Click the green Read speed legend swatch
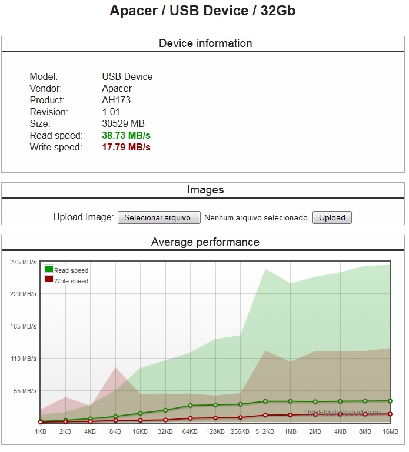Viewport: 409px width, 452px height. [x=49, y=269]
